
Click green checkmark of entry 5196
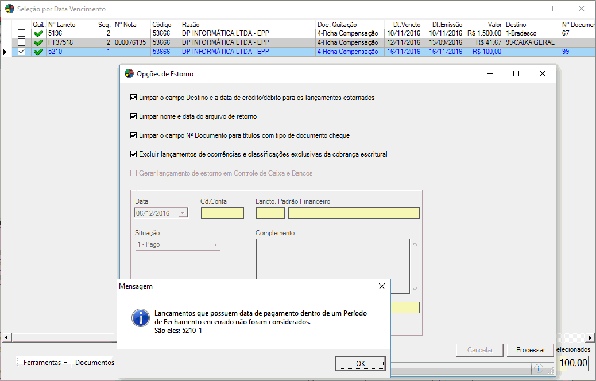pos(38,33)
